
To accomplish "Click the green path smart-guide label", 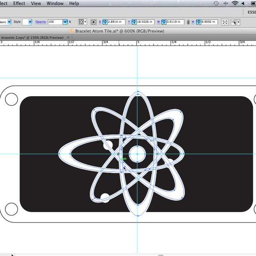I will (123, 159).
